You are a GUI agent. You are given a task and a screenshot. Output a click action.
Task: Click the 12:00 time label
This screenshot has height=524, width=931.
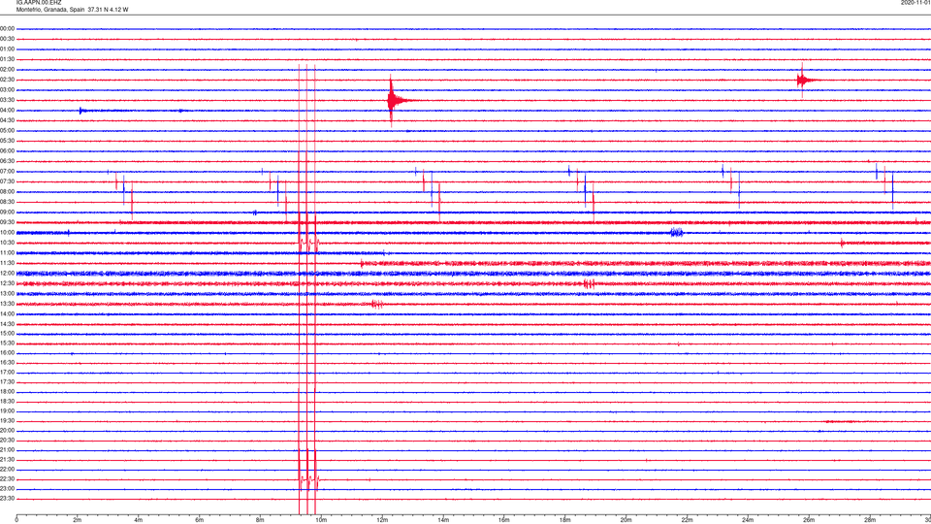pos(7,274)
